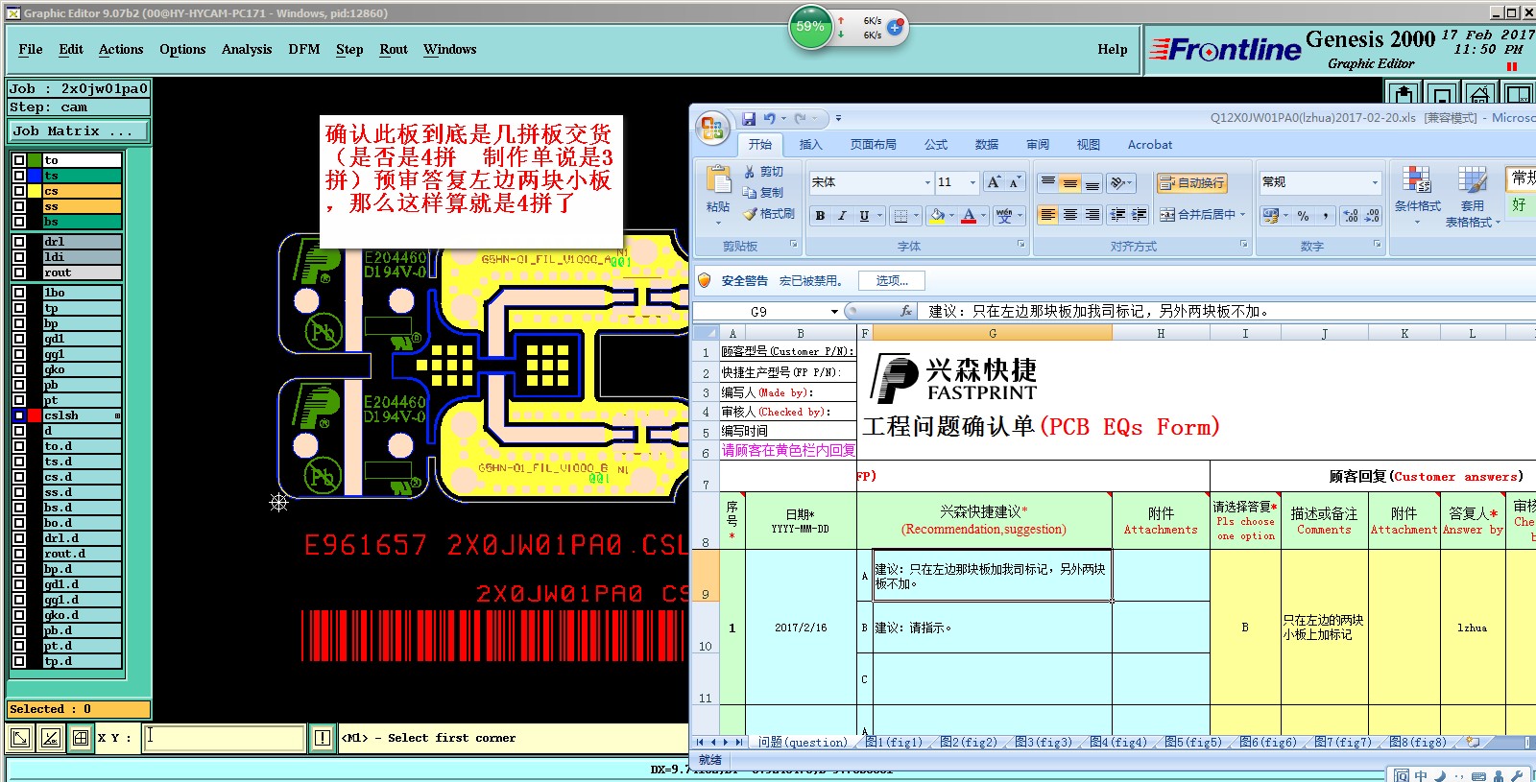Click the color swatch of layer 'ss'
Image resolution: width=1536 pixels, height=782 pixels.
click(x=35, y=206)
